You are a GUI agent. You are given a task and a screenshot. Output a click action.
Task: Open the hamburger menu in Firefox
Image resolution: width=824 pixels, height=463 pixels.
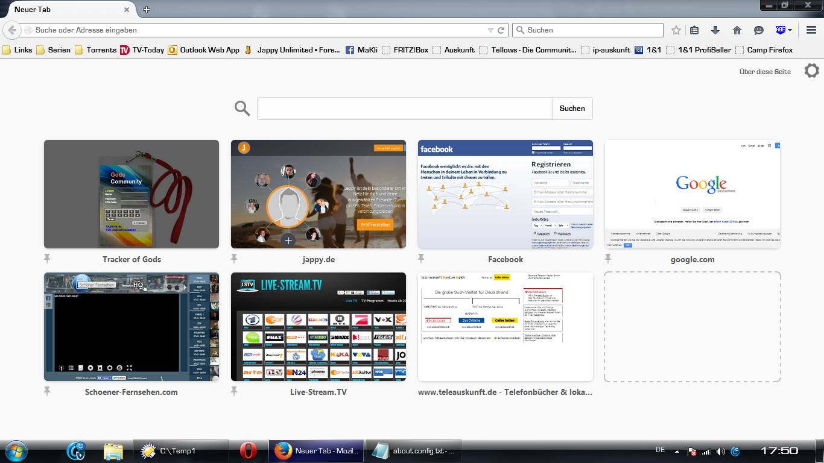coord(811,30)
